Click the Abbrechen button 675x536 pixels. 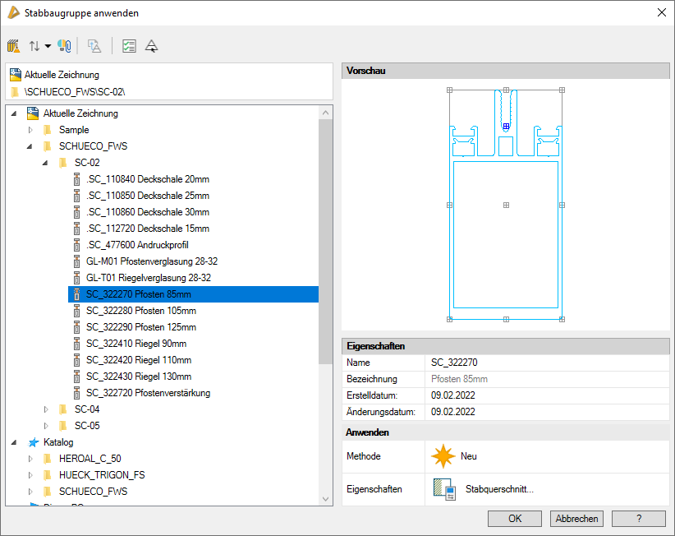click(578, 519)
